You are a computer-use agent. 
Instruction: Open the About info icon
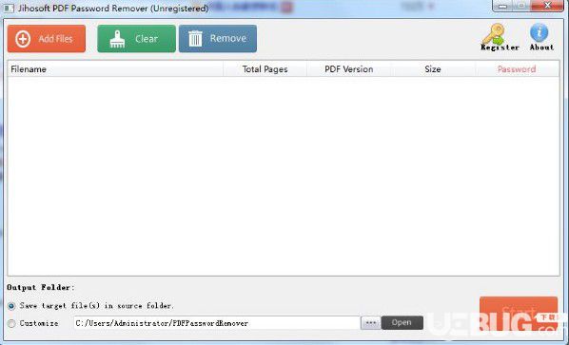tap(541, 37)
